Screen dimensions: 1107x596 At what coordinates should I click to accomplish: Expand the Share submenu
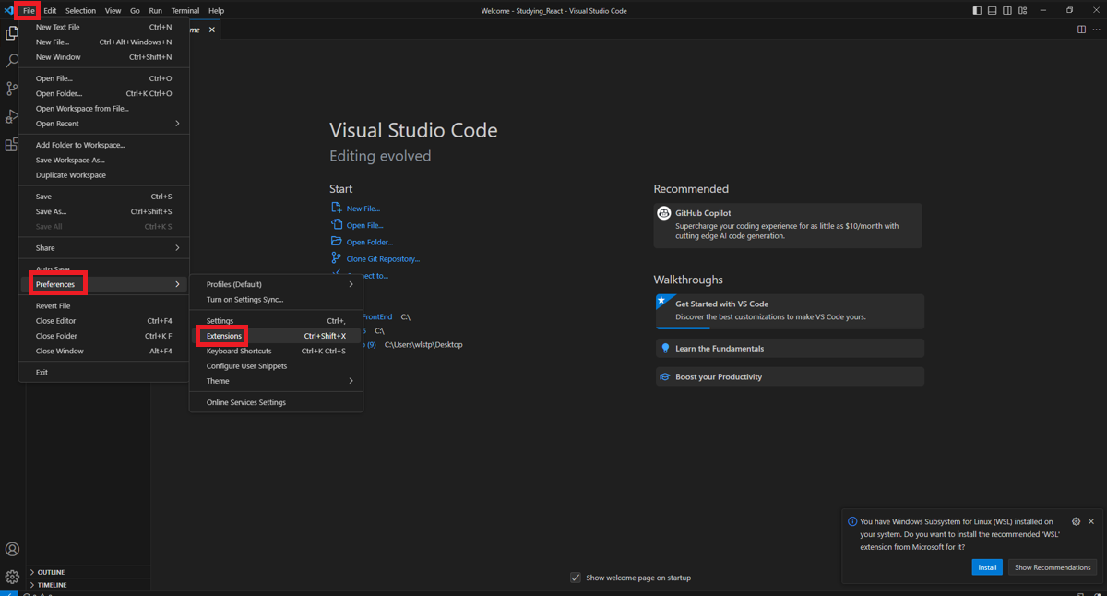click(103, 248)
